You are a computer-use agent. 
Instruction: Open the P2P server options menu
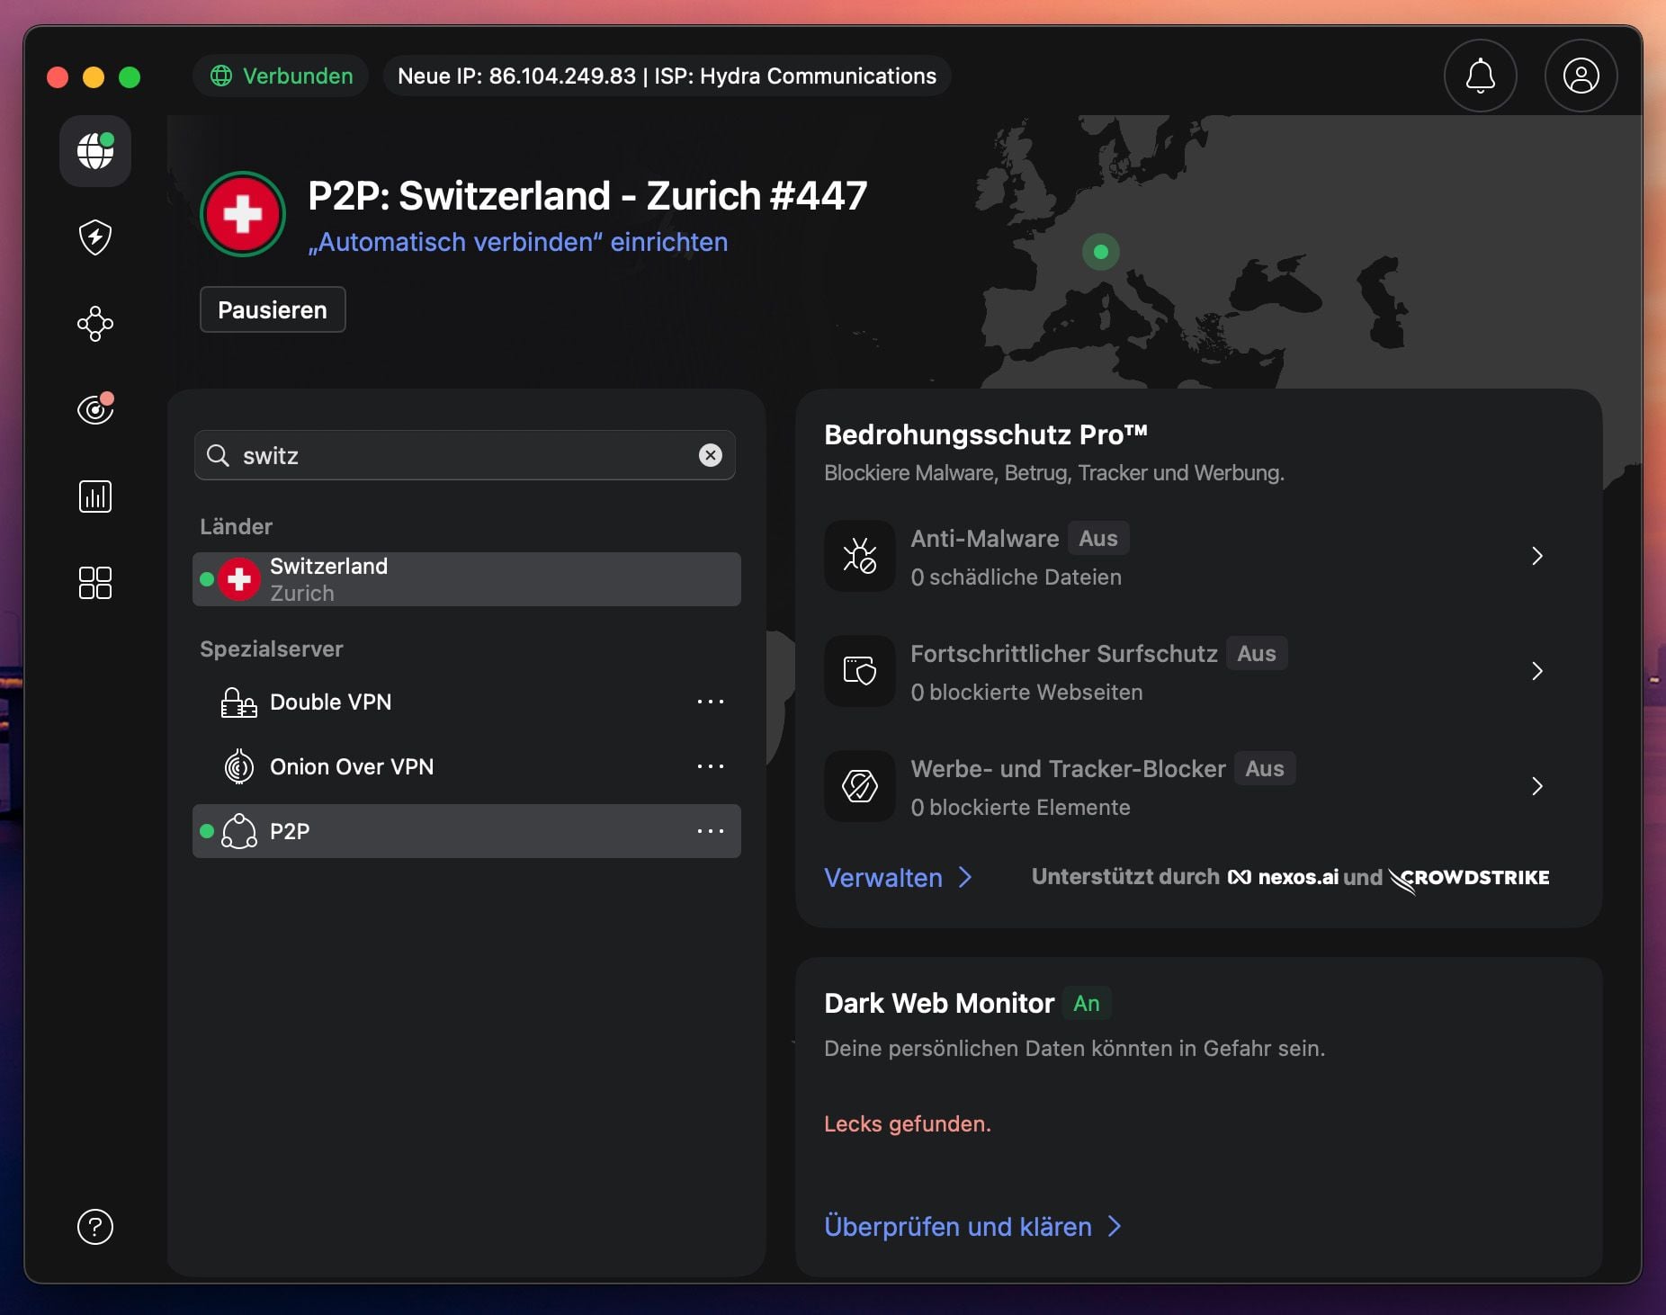click(710, 831)
